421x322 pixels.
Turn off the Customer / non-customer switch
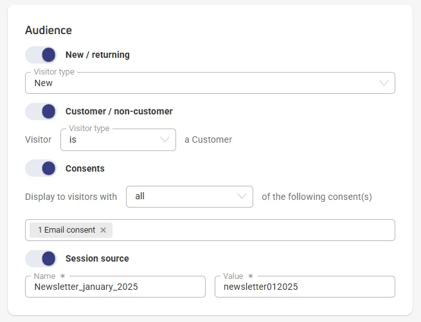pos(41,111)
